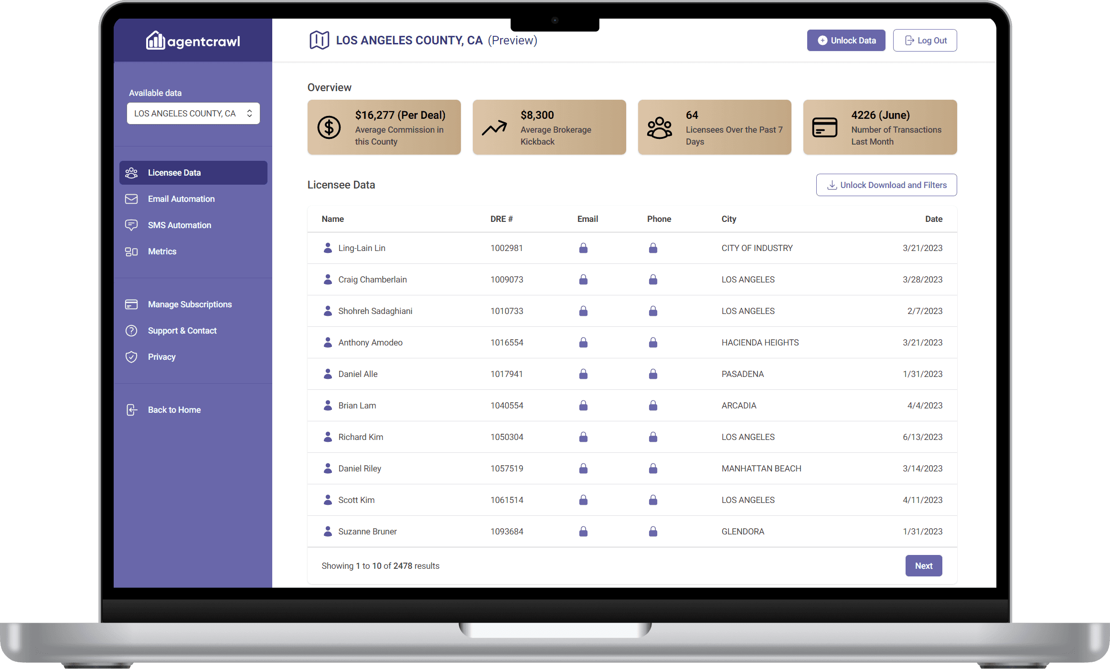Click the Support & Contact icon

click(x=130, y=331)
